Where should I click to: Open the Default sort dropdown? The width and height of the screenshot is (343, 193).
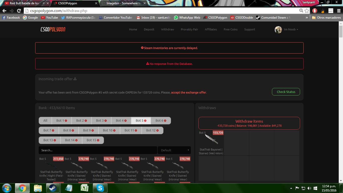point(174,150)
